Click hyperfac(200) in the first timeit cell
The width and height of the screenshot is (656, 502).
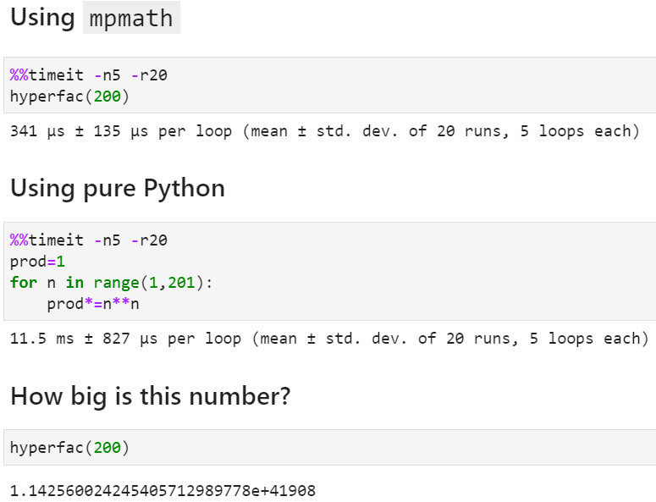pyautogui.click(x=69, y=97)
